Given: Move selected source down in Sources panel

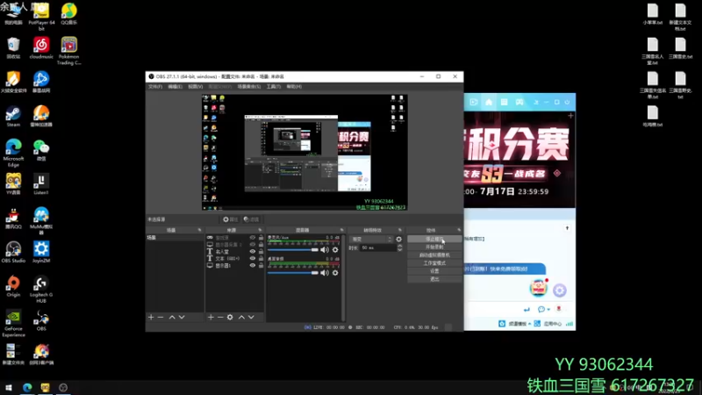Looking at the screenshot, I should pos(251,317).
